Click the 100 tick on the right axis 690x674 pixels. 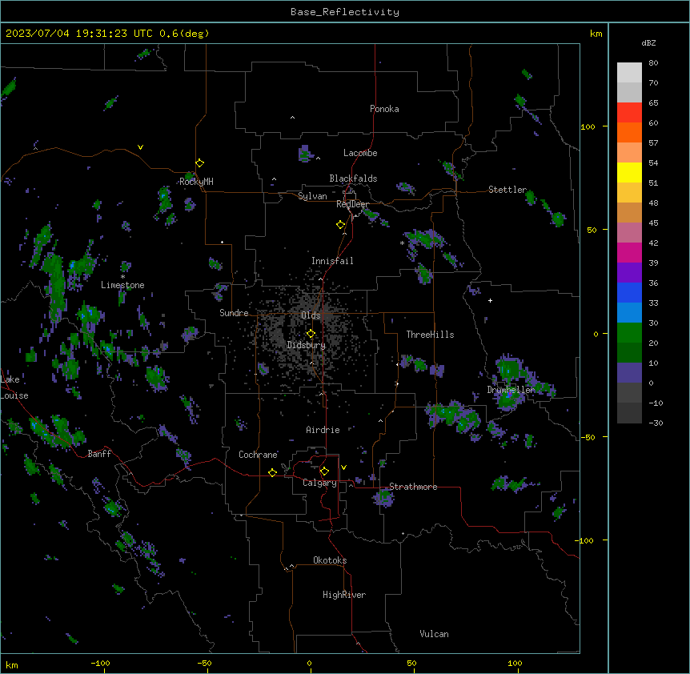[x=588, y=126]
